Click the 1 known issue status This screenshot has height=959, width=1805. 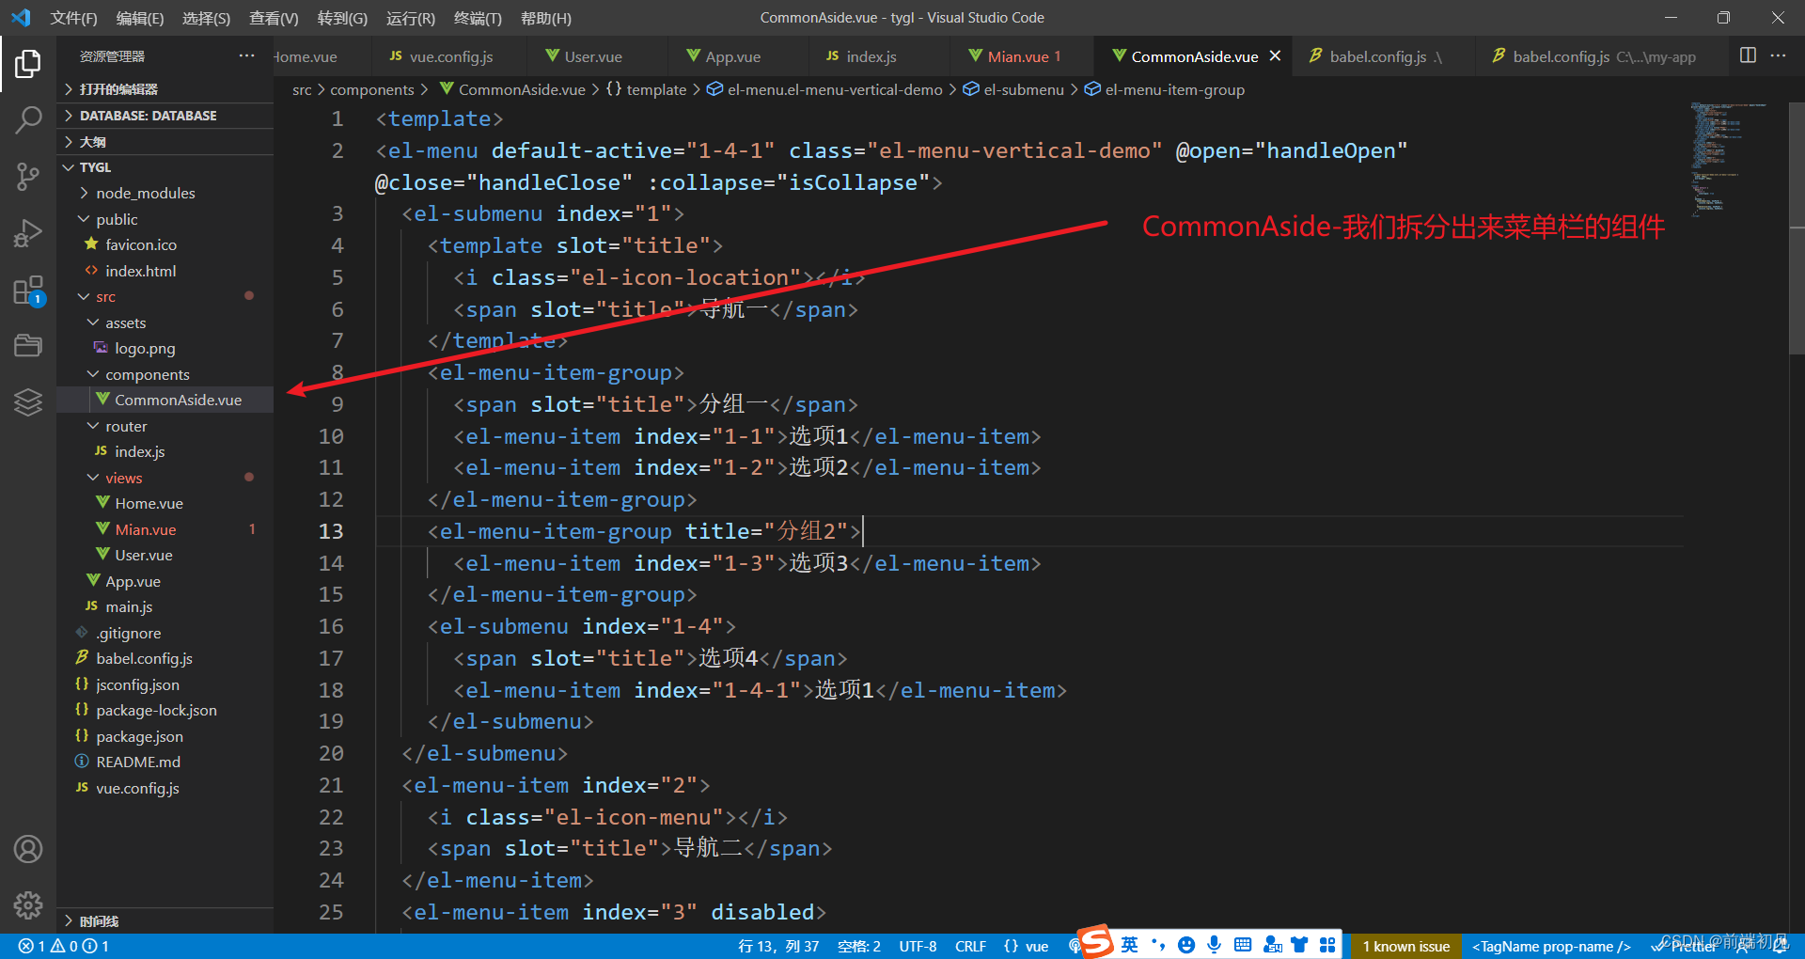pyautogui.click(x=1406, y=946)
